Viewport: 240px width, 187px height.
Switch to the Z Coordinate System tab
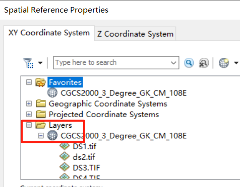pyautogui.click(x=135, y=34)
